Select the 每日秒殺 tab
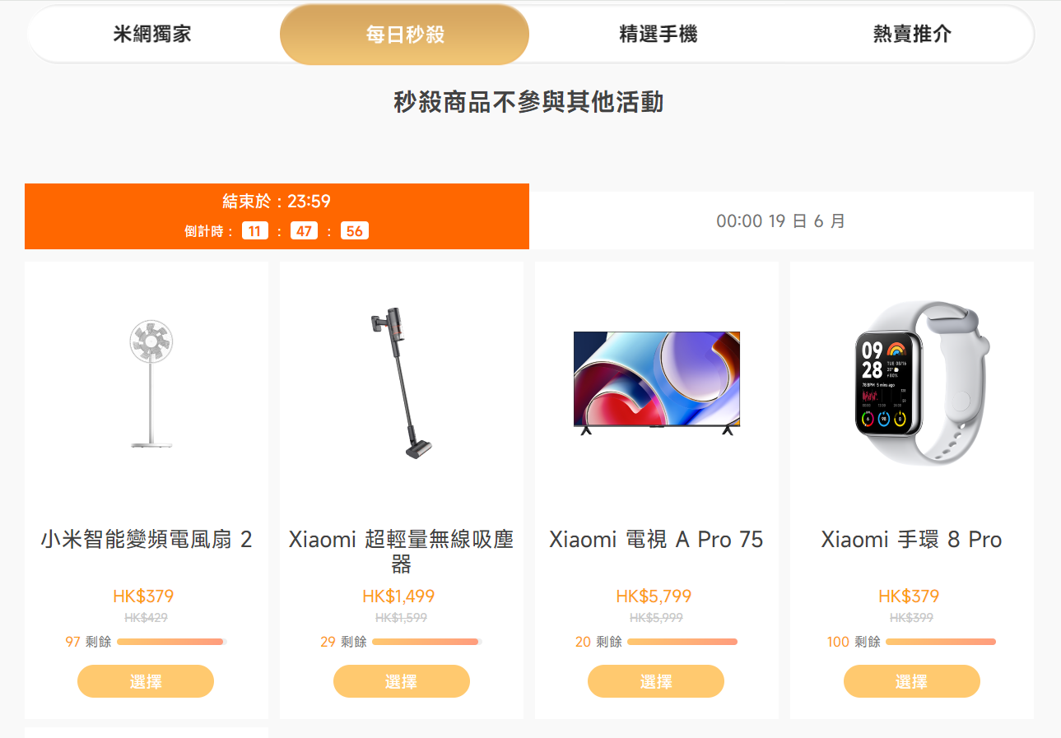This screenshot has width=1061, height=738. click(x=404, y=35)
